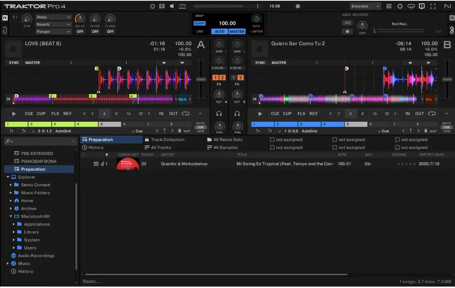This screenshot has height=288, width=455.
Task: Click the loop/cruise mode icon in header
Action: pyautogui.click(x=411, y=6)
